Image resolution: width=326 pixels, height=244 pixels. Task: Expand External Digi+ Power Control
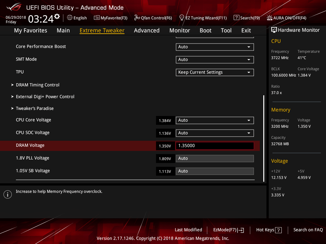(x=45, y=97)
